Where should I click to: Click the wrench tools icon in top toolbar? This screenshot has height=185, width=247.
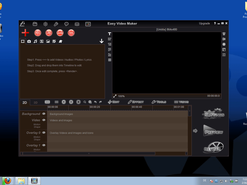(x=56, y=24)
